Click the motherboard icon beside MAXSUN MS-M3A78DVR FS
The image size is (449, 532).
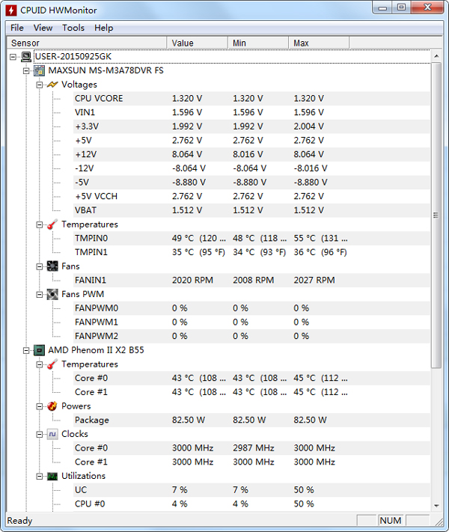(40, 70)
